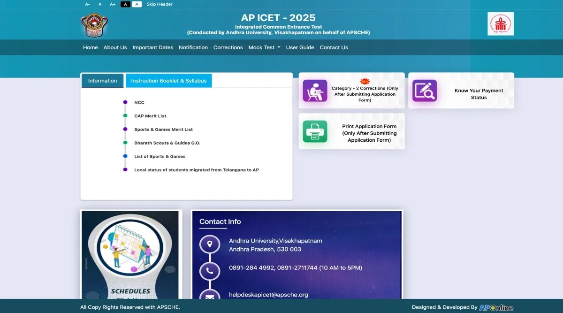Switch to black high-contrast theme swatch
Viewport: 563px width, 313px height.
[125, 4]
